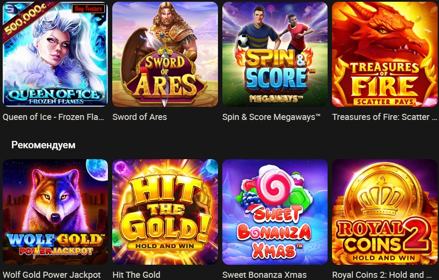Click the Sword of Ares title text
The width and height of the screenshot is (439, 280).
pos(139,117)
